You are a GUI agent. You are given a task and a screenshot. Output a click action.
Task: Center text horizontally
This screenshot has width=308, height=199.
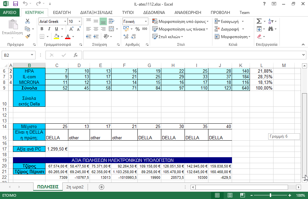(96, 29)
